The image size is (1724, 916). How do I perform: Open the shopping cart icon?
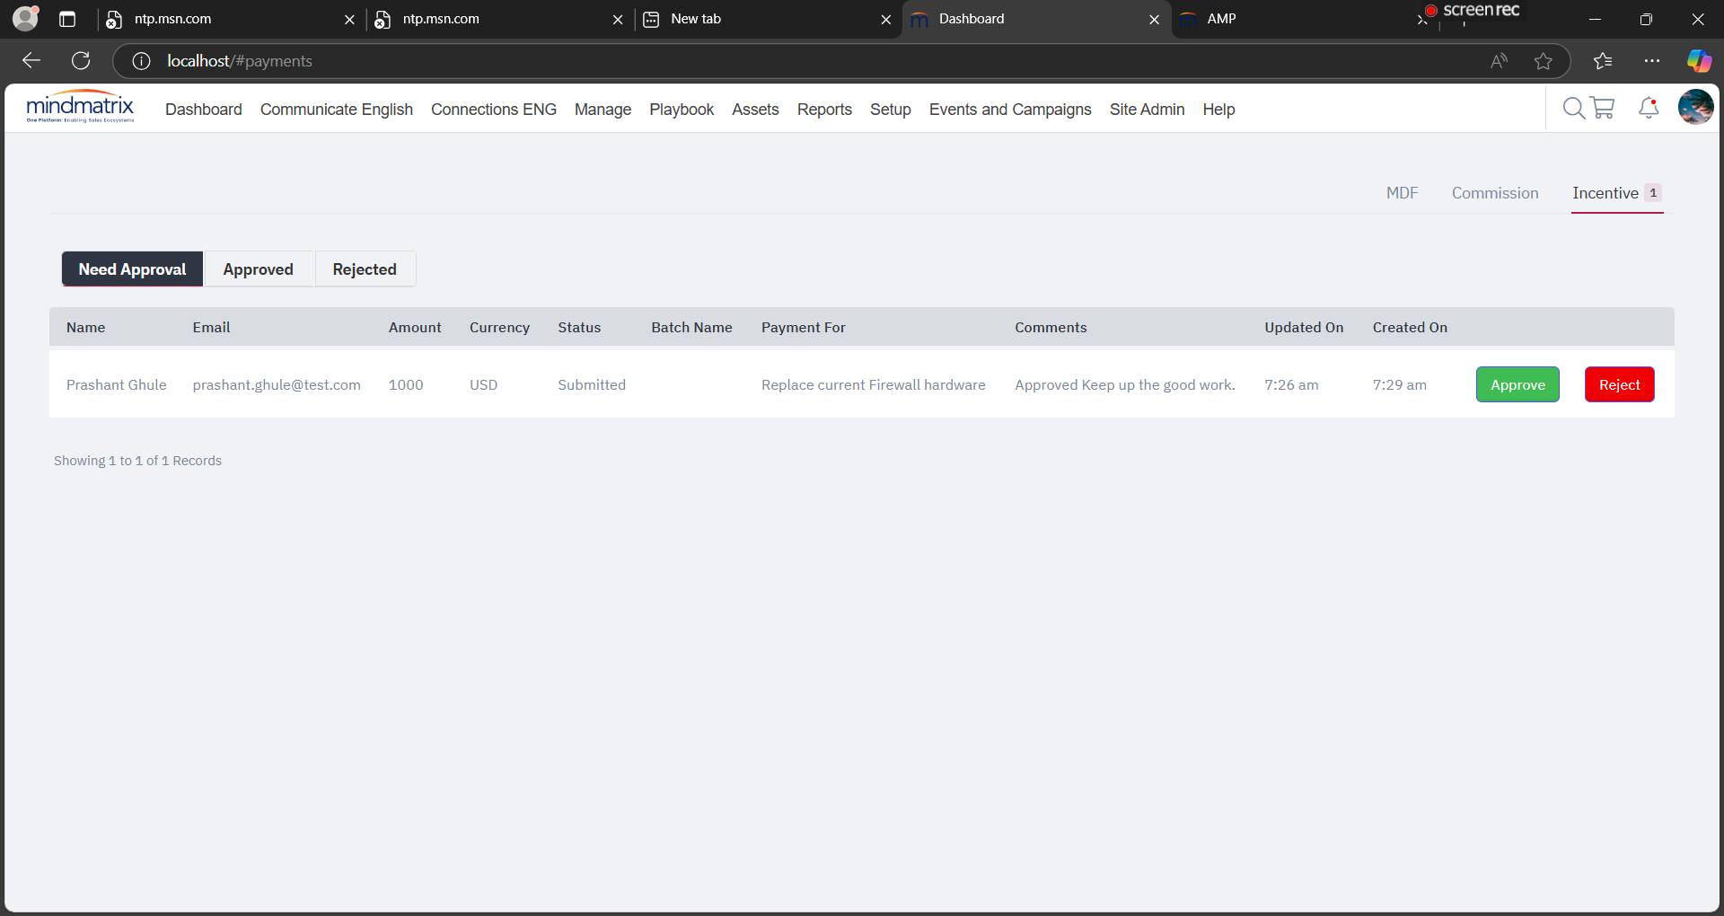click(x=1603, y=109)
